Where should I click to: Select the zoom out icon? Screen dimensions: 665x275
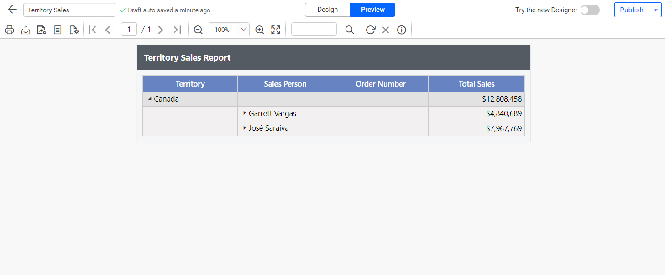point(198,29)
